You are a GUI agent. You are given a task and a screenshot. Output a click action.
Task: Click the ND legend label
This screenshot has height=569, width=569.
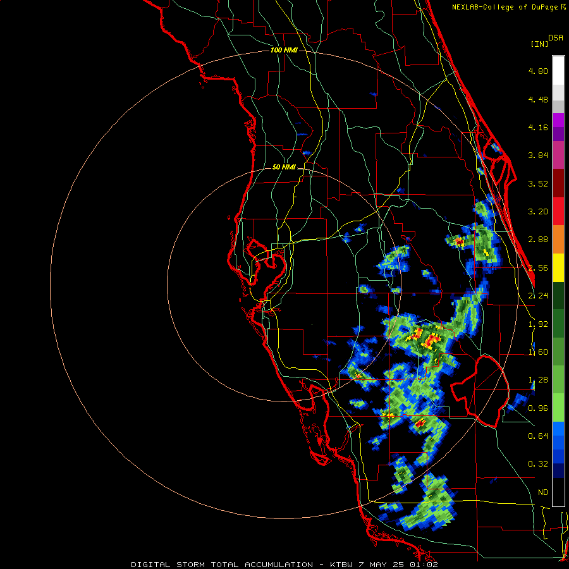(x=543, y=493)
